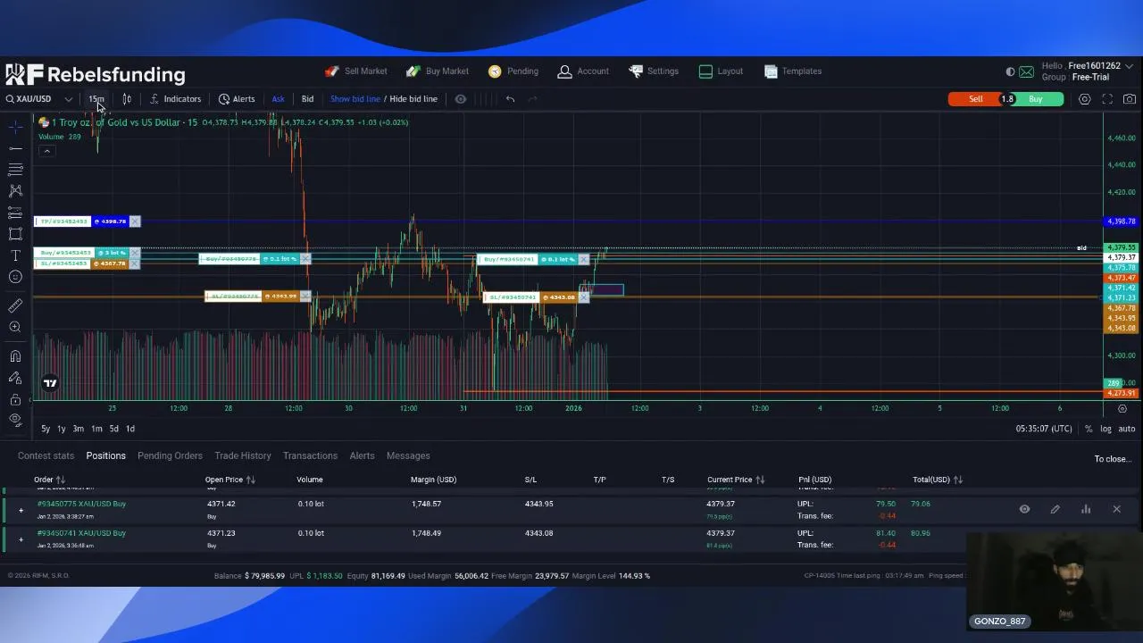Switch to Transactions tab
The height and width of the screenshot is (643, 1143).
pos(310,455)
